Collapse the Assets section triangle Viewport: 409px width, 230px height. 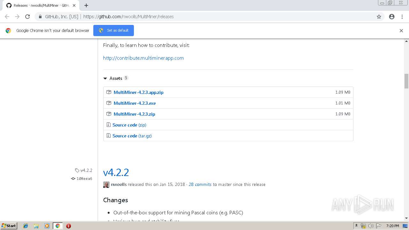(105, 78)
